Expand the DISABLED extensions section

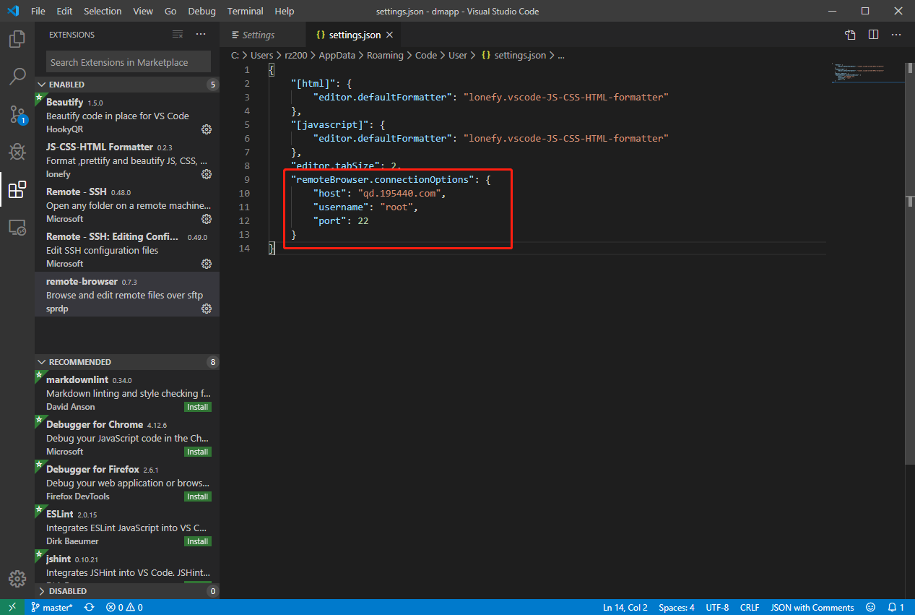pyautogui.click(x=126, y=591)
